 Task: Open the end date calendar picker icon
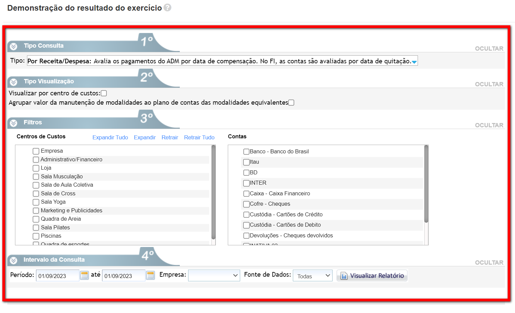coord(150,275)
